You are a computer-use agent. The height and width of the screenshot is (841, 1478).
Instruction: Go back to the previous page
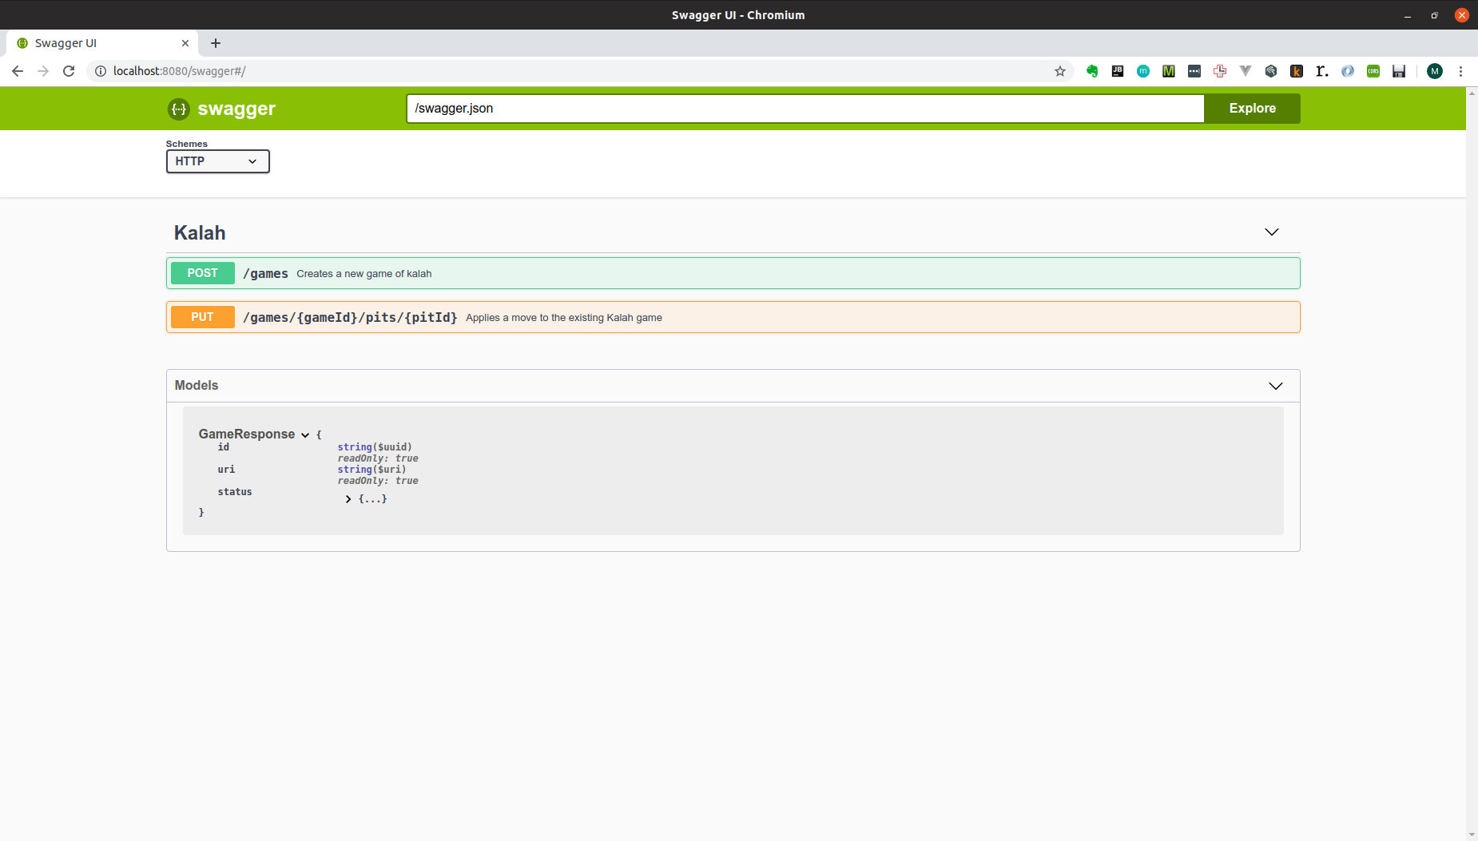click(x=18, y=71)
